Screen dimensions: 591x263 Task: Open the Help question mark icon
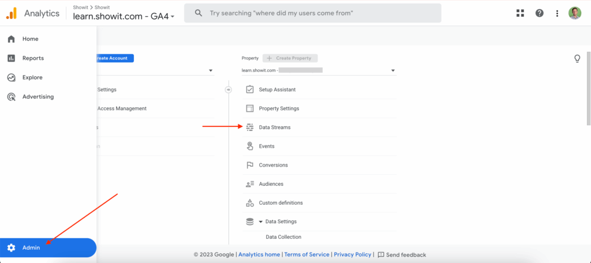[539, 13]
